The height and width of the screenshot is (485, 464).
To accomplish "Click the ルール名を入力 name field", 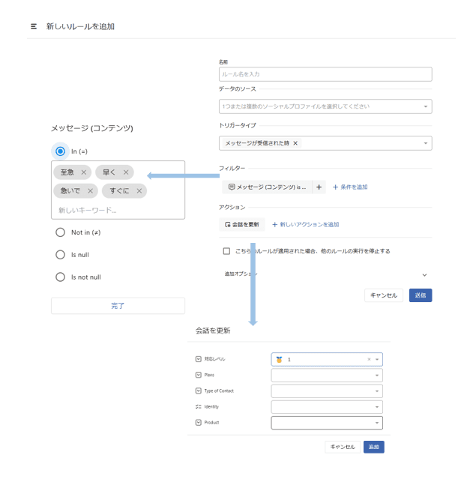I will tap(325, 74).
